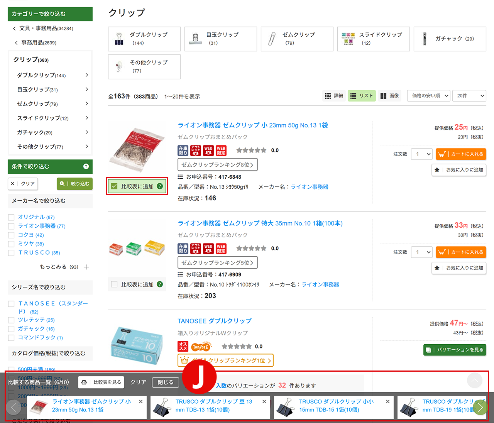
Task: Switch to 詳細 view mode
Action: 334,96
